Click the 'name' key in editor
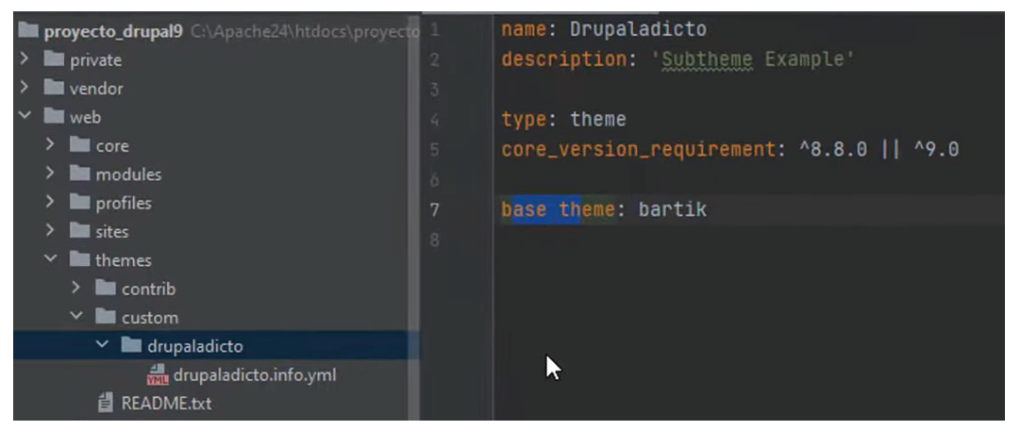1020x430 pixels. (x=524, y=29)
